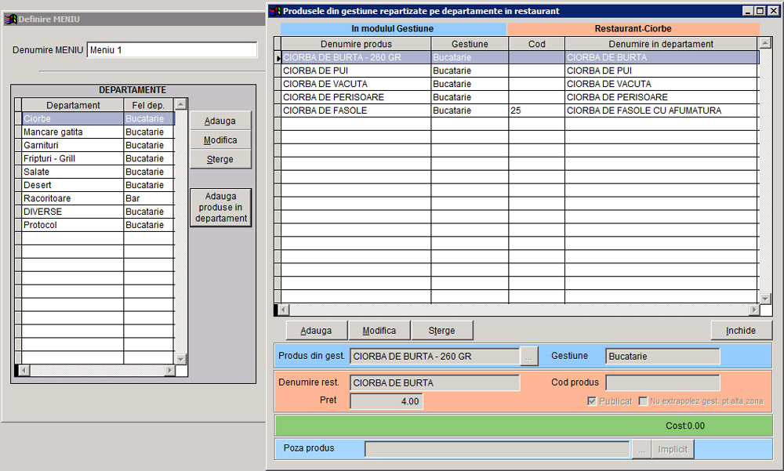This screenshot has height=471, width=784.
Task: Click products table scroll left arrow
Action: coord(284,310)
